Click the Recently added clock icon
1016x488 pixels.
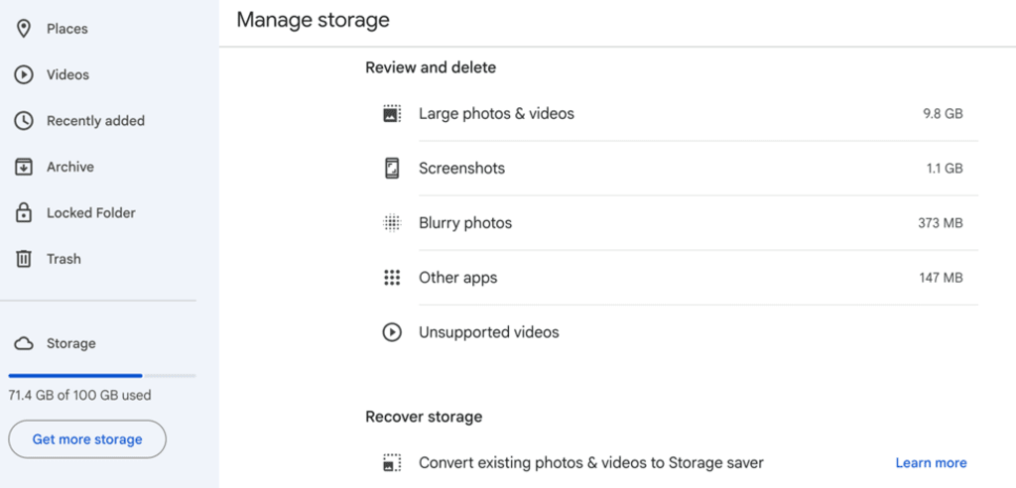24,121
